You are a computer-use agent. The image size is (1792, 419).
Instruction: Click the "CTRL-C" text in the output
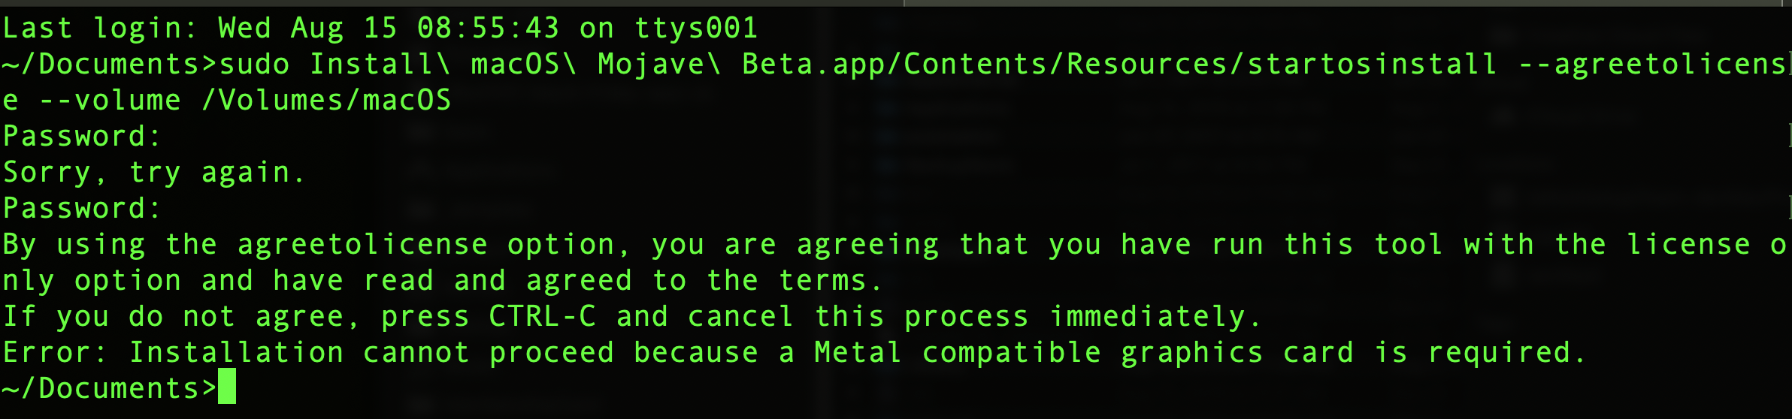[542, 317]
